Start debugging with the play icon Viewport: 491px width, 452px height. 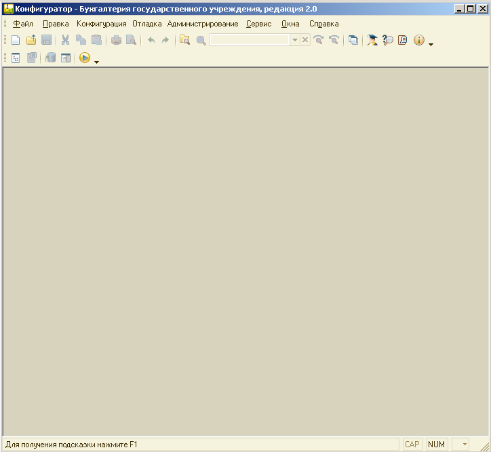point(85,58)
